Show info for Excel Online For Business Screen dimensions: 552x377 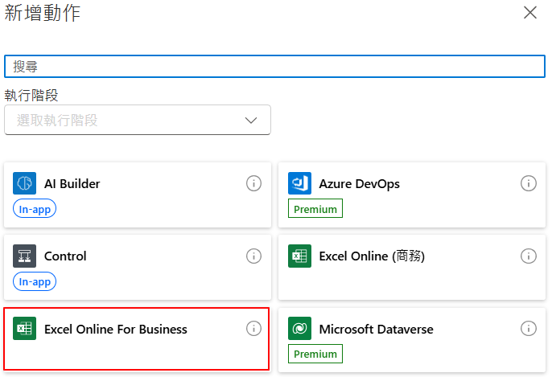pos(253,329)
